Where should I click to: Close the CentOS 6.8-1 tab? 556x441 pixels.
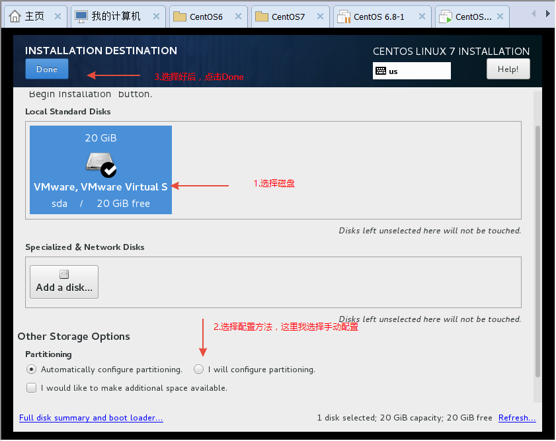[422, 17]
